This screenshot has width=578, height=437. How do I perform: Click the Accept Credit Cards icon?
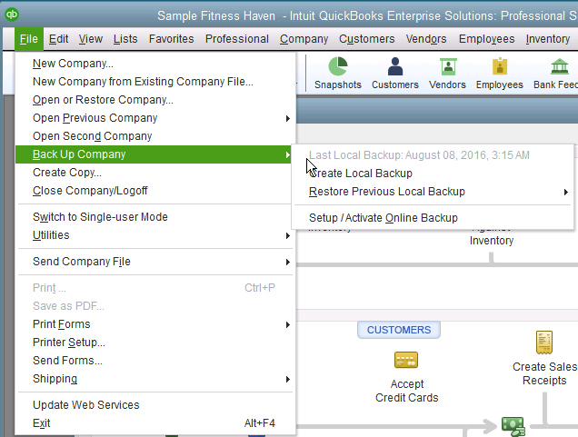(406, 360)
